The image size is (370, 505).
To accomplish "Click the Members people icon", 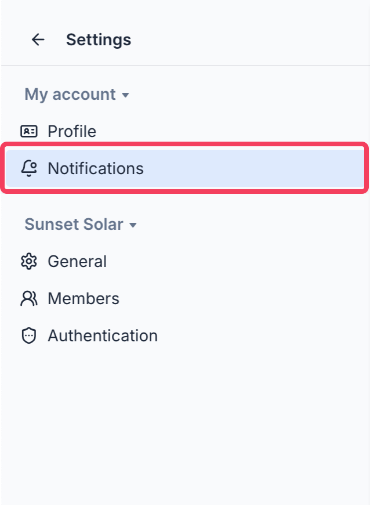I will coord(28,298).
